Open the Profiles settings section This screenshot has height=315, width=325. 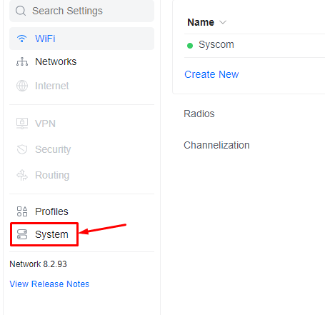tap(81, 211)
